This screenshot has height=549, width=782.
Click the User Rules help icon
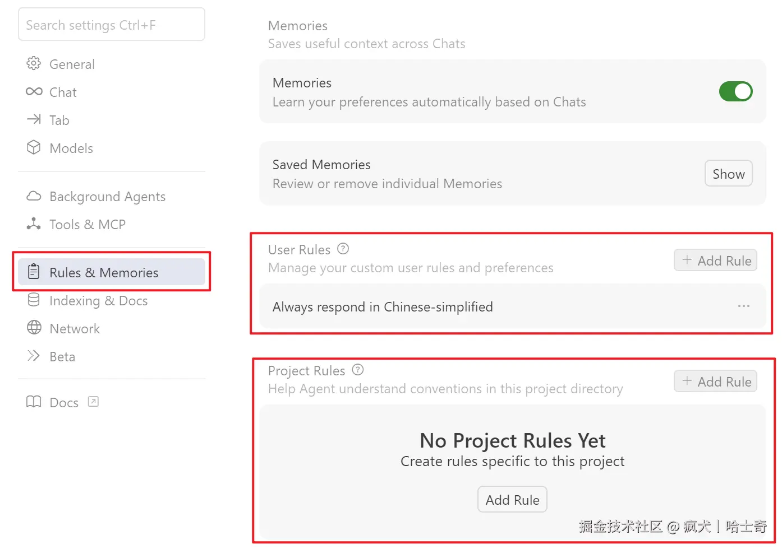point(343,249)
